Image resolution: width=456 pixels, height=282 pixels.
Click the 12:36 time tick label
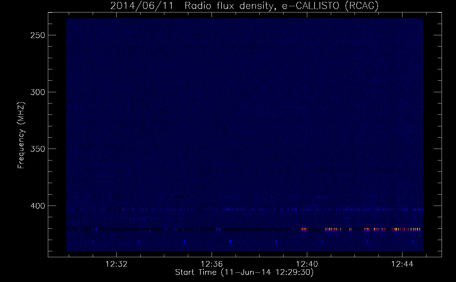(x=212, y=264)
